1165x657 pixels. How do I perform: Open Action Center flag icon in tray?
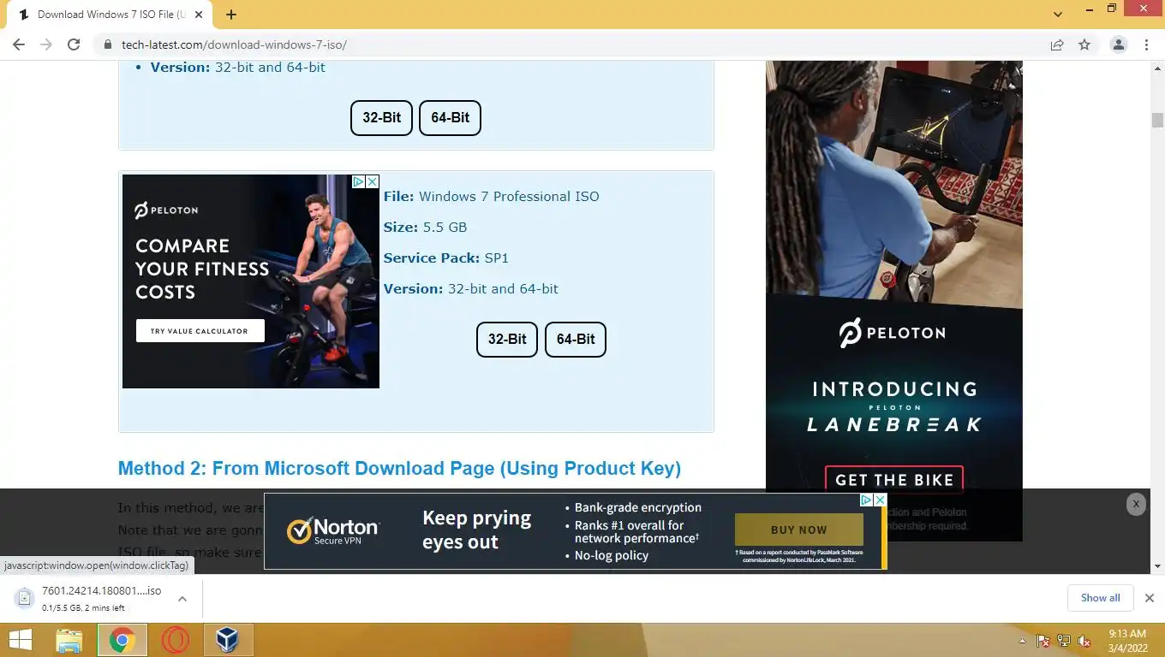coord(1043,640)
